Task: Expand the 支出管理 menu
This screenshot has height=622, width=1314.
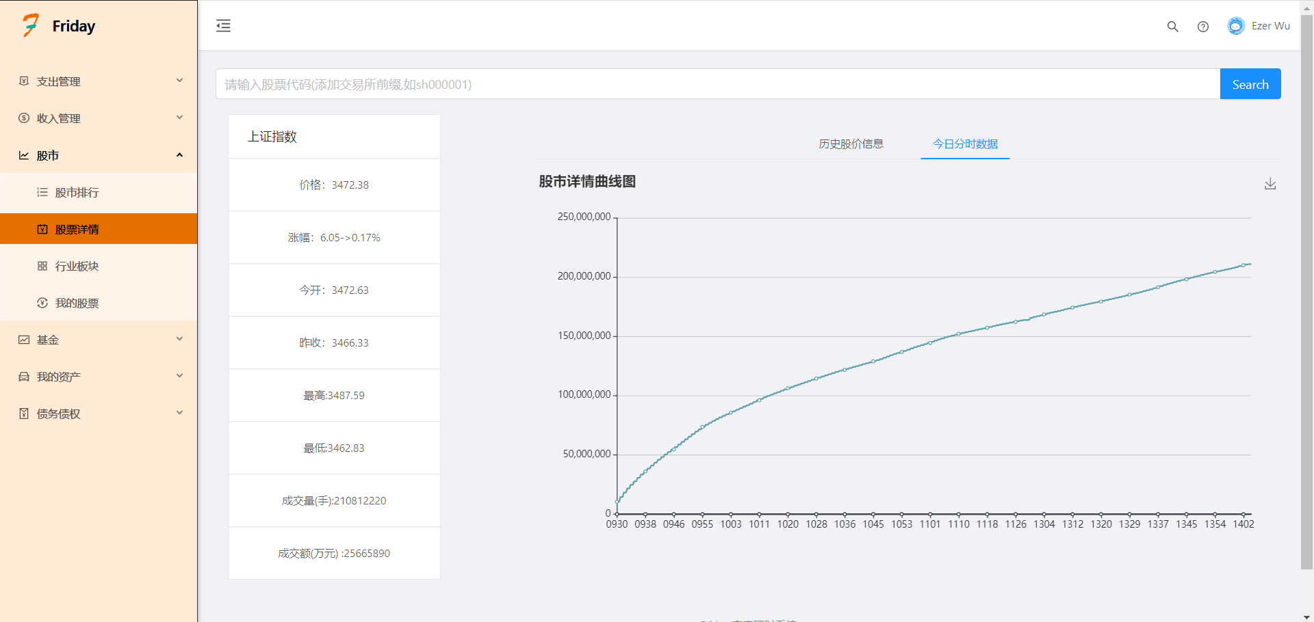Action: (99, 81)
